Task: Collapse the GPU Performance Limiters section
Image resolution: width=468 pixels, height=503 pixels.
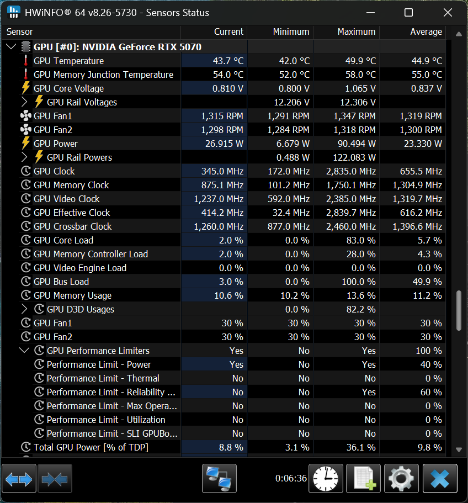Action: coord(24,351)
